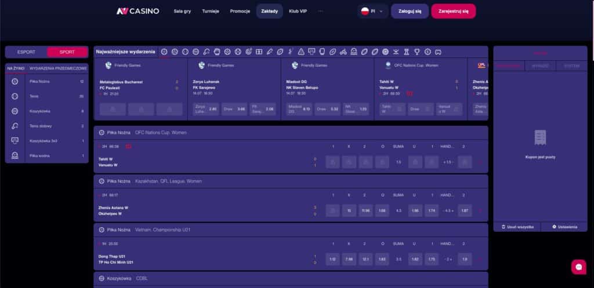Expand more markets for Tahiti W vs Vanuatu W

click(x=480, y=162)
